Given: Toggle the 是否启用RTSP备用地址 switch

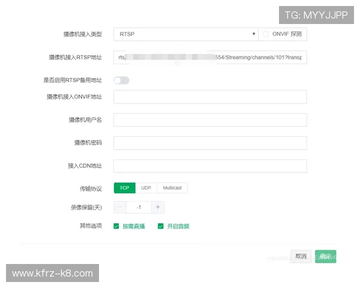Looking at the screenshot, I should (x=121, y=80).
